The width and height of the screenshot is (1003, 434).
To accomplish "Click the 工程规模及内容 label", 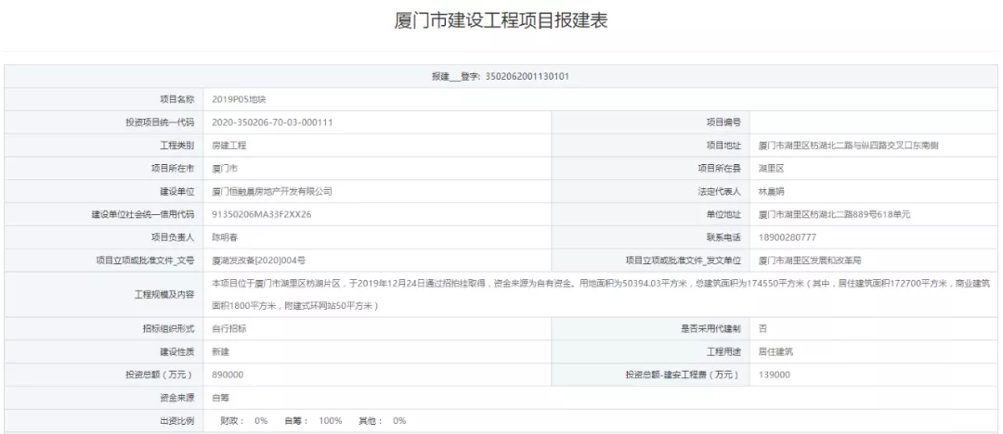I will (x=163, y=294).
